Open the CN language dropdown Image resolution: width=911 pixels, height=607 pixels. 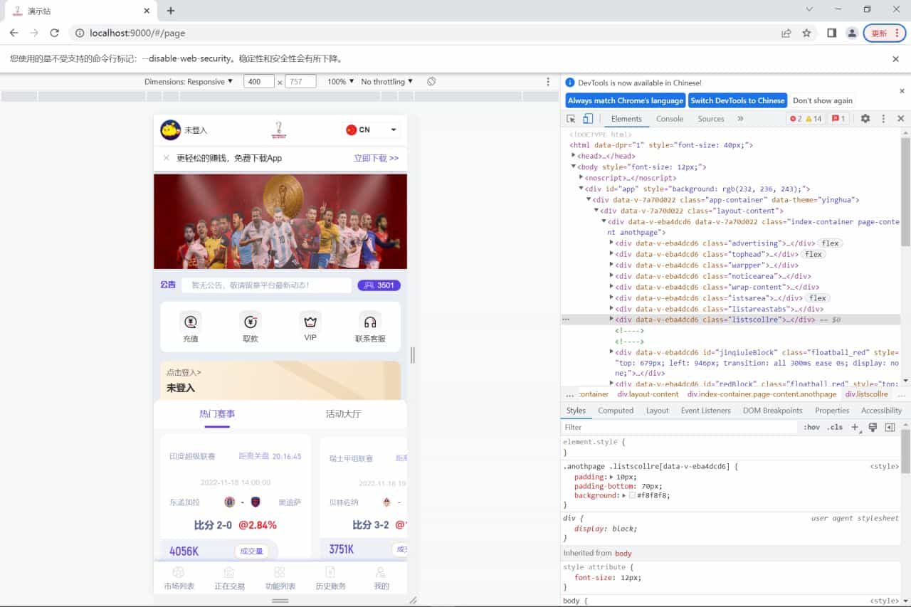point(371,130)
